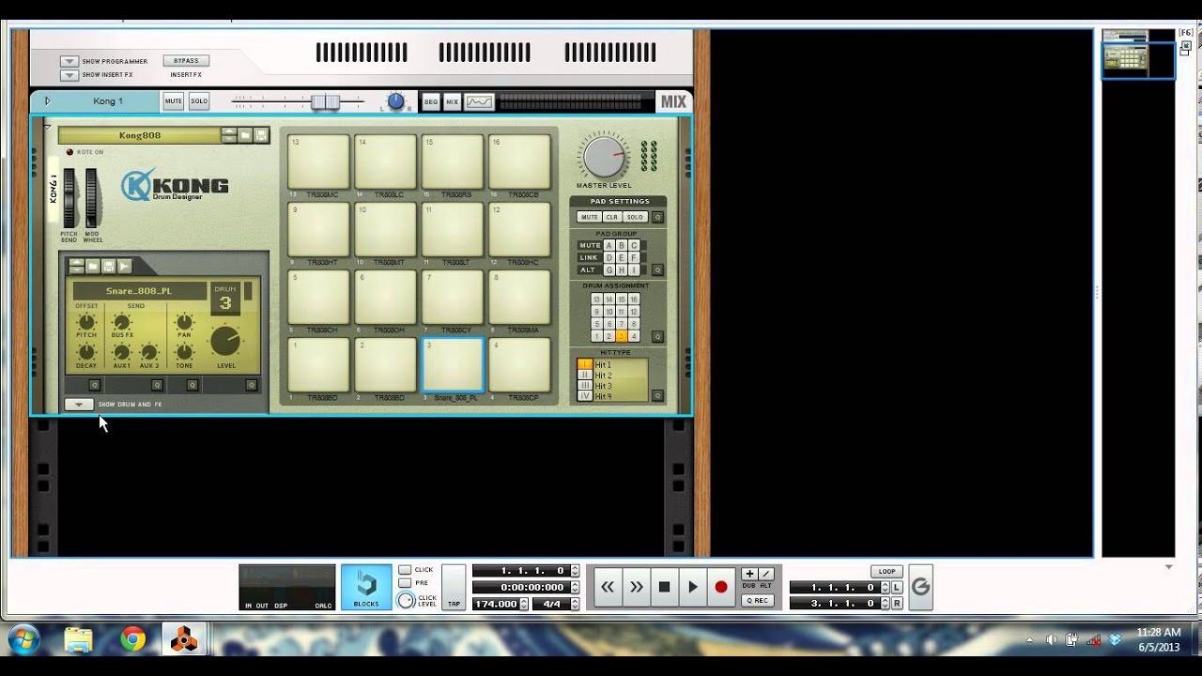Click the drum patch load sample arrow icon
Viewport: 1202px width, 676px height.
tap(124, 267)
